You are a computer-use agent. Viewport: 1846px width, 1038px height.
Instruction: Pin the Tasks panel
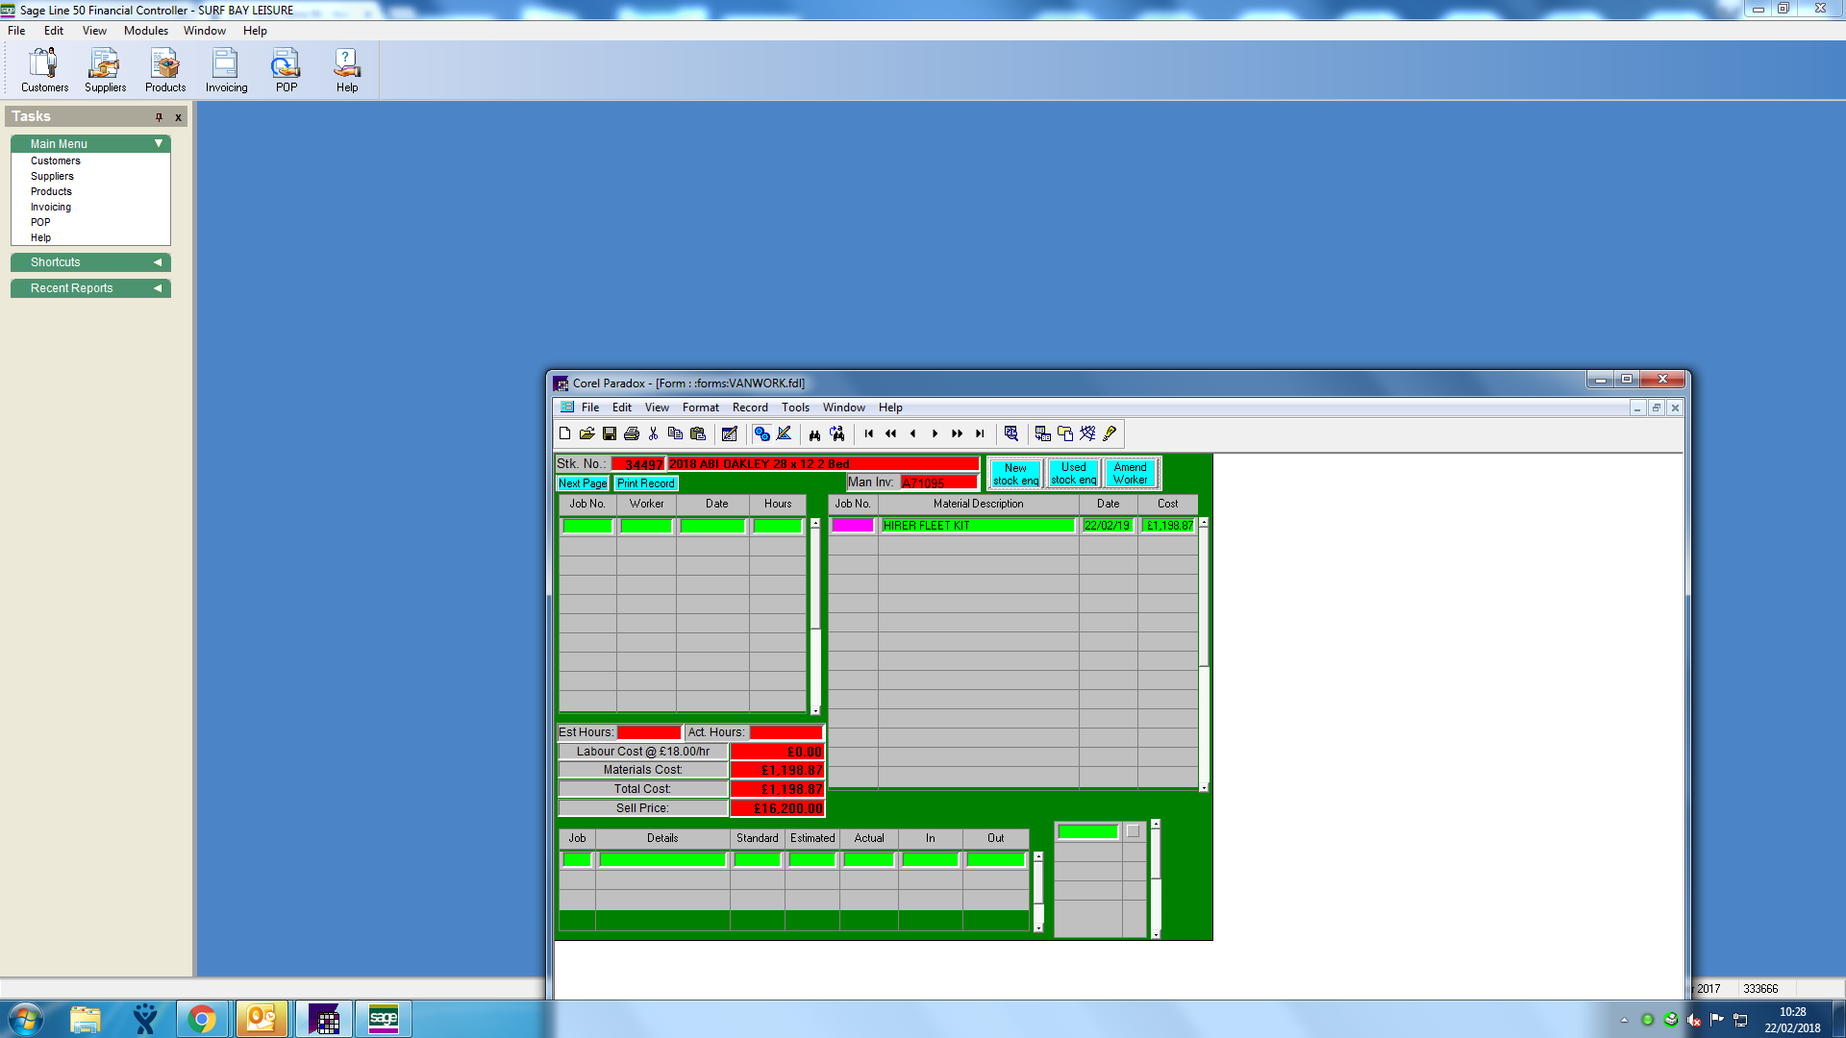(160, 117)
